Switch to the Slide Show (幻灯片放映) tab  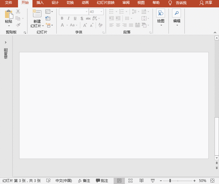106,3
